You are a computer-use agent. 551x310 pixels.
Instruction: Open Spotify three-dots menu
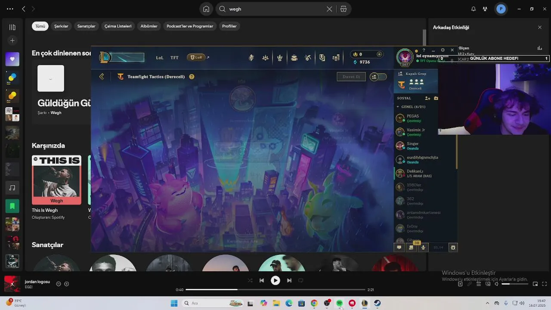pyautogui.click(x=10, y=9)
